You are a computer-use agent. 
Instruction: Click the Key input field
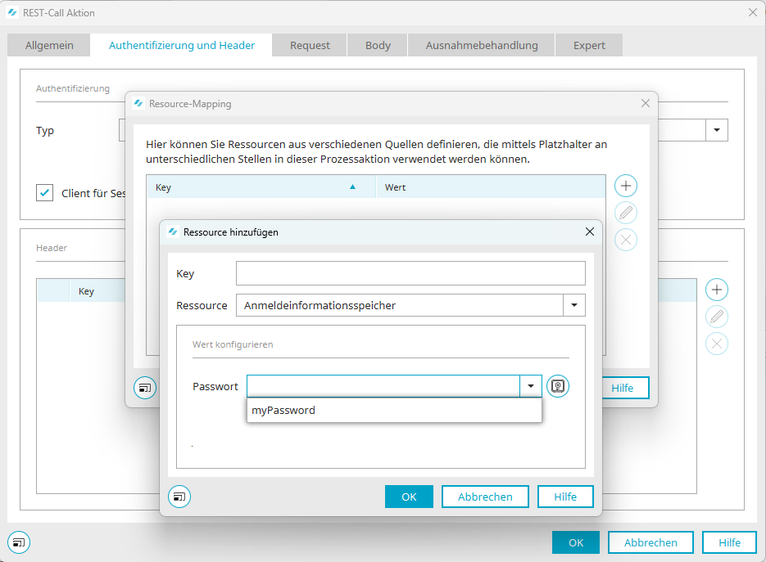click(x=410, y=273)
